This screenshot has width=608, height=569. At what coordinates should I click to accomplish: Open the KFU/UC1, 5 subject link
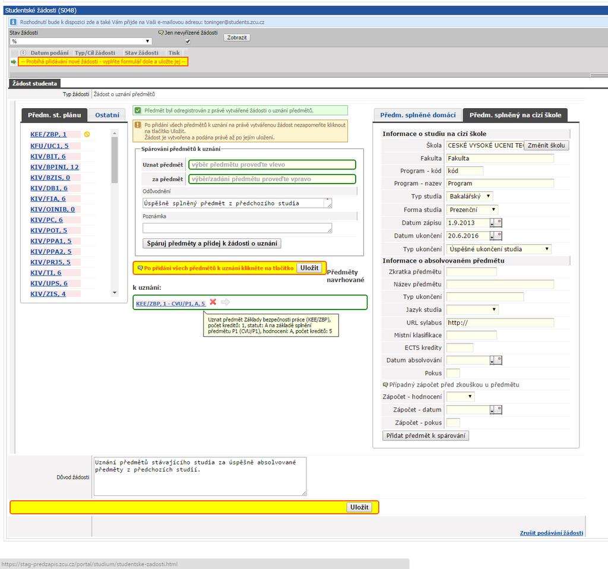click(49, 146)
